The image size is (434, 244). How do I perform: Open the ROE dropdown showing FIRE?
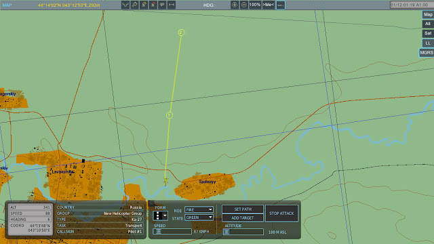(x=199, y=209)
